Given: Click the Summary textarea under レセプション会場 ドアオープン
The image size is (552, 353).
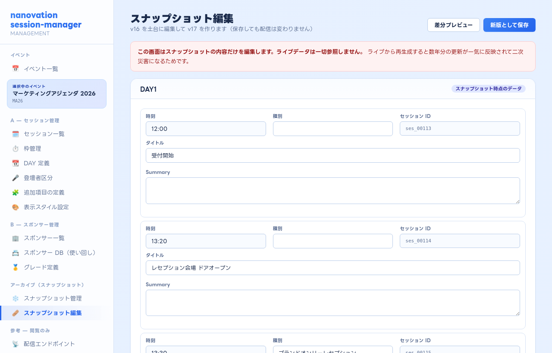Looking at the screenshot, I should (333, 303).
